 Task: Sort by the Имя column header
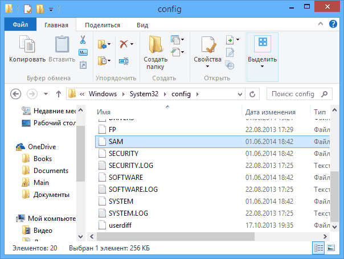tap(168, 112)
